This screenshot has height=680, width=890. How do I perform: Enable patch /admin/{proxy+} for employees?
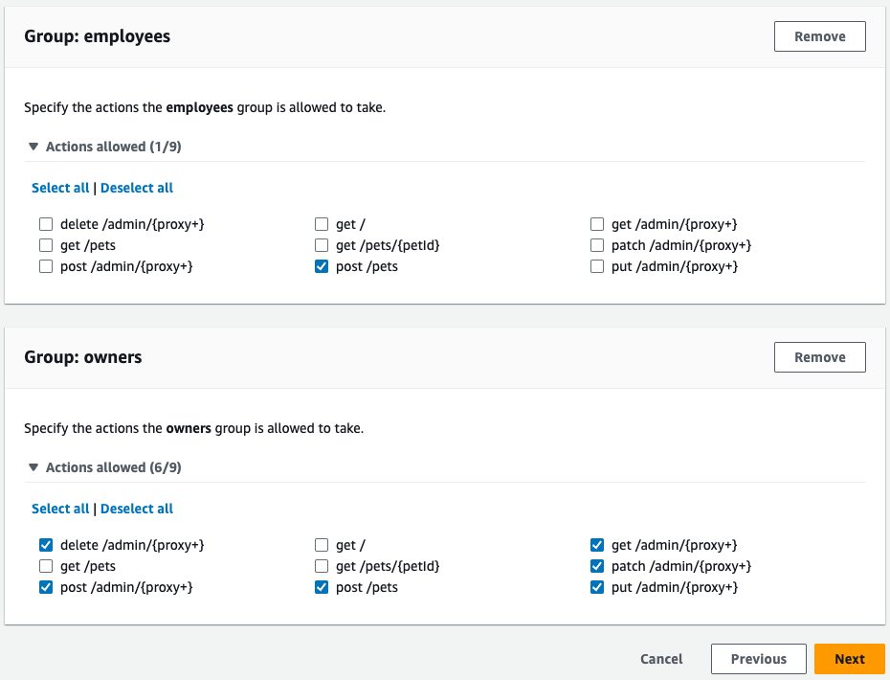596,244
